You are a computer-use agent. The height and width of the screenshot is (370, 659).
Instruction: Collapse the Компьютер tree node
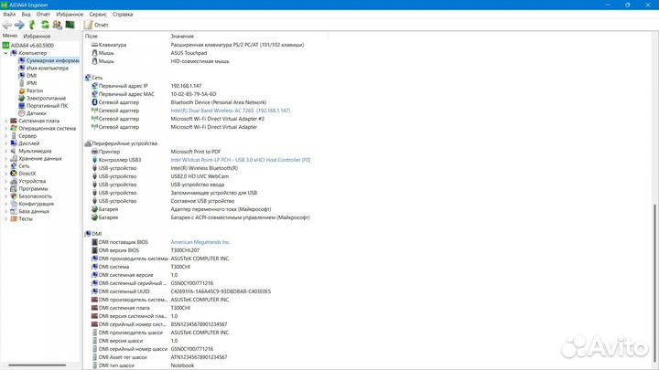(x=5, y=53)
